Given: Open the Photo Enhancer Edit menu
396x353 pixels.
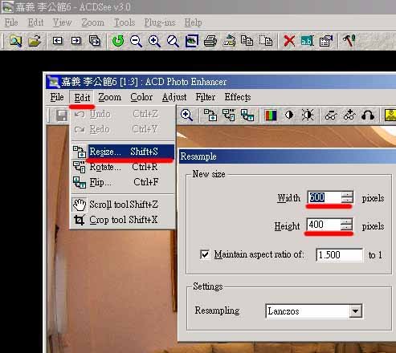Looking at the screenshot, I should tap(82, 98).
